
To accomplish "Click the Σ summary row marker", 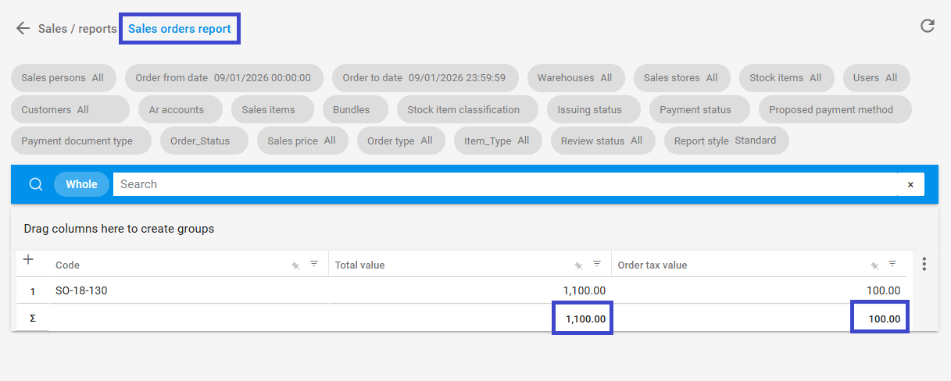I will (33, 319).
